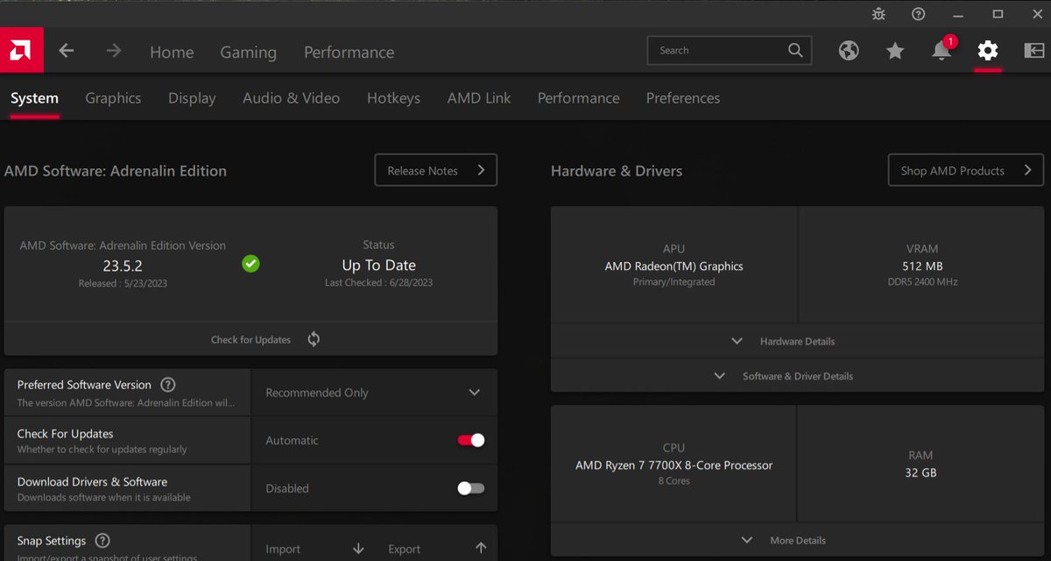Open help icon for Snap Settings
This screenshot has width=1051, height=561.
(x=102, y=541)
